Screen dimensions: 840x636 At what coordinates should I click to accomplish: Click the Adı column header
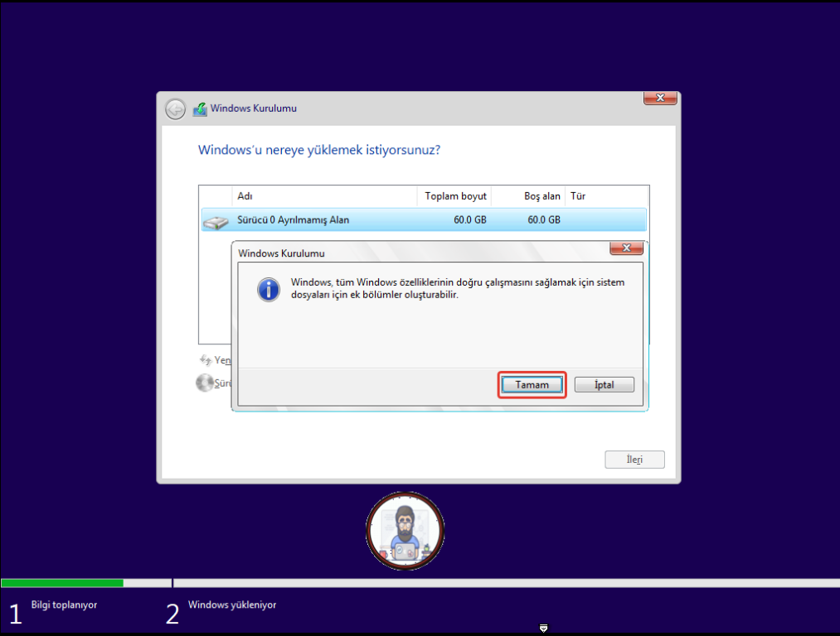tap(324, 196)
